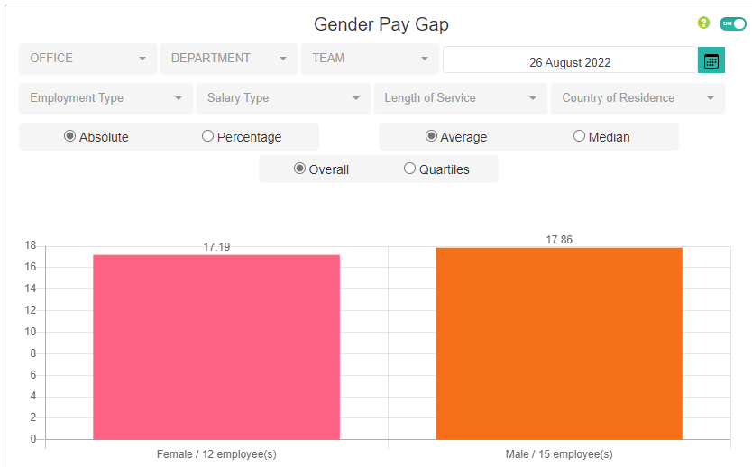
Task: Click the 26 August 2022 date field
Action: (x=570, y=61)
